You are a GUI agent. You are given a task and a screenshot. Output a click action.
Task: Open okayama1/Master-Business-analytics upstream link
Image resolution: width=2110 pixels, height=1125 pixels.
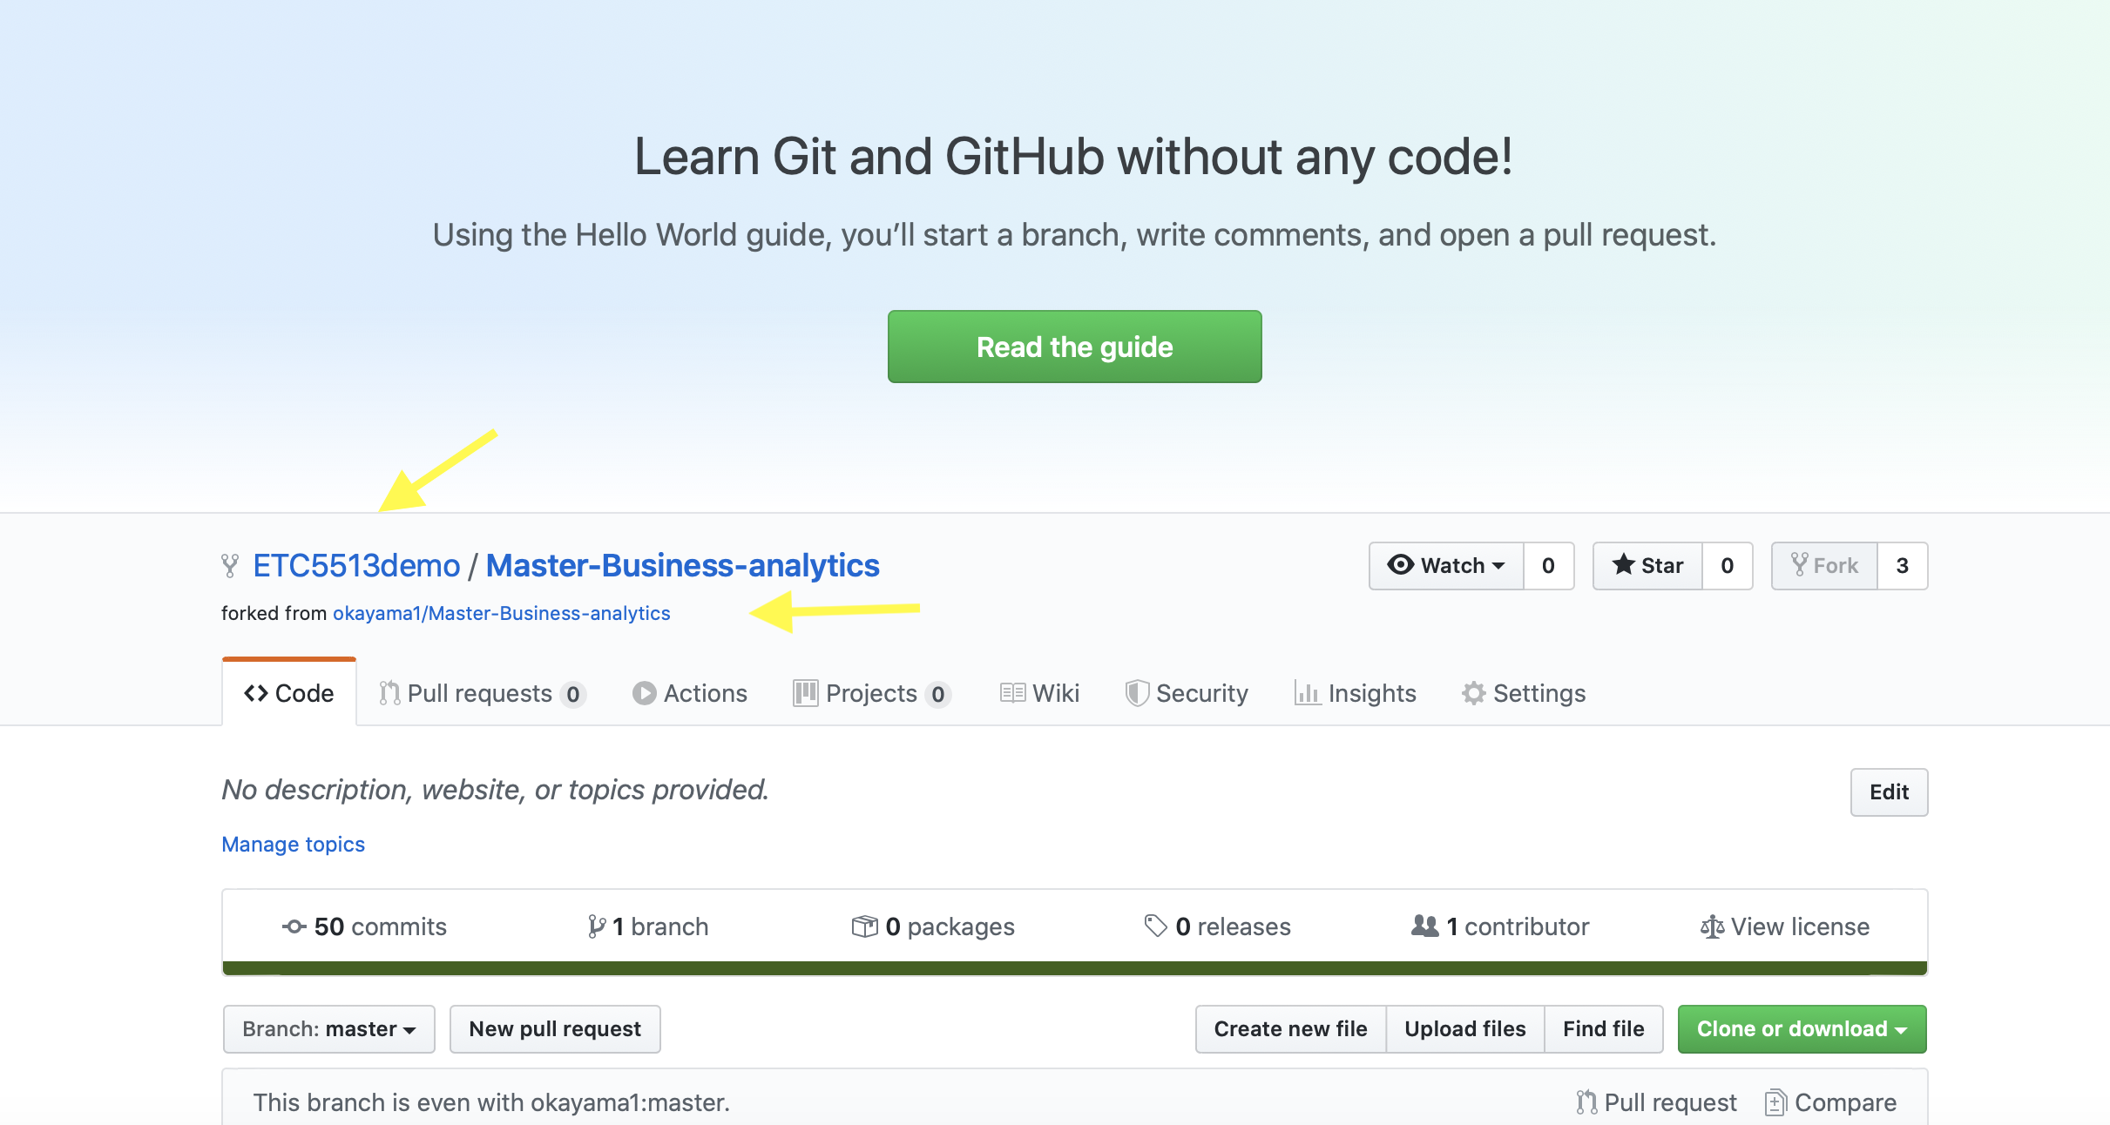coord(501,613)
